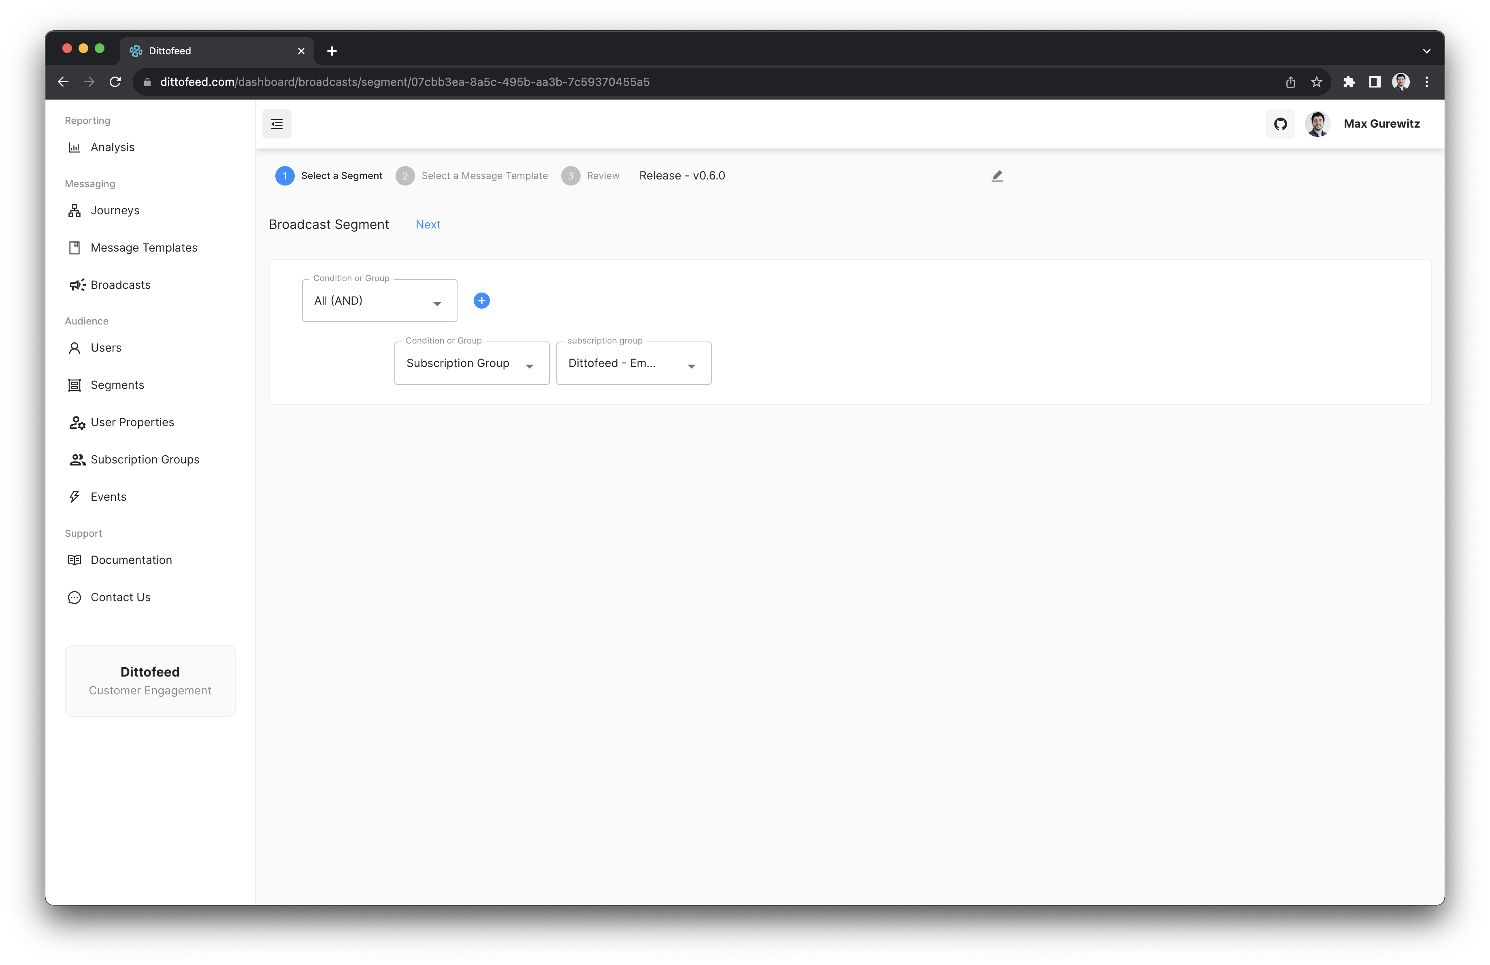Viewport: 1490px width, 965px height.
Task: Go to step 2 Select a Message Template
Action: pyautogui.click(x=471, y=176)
